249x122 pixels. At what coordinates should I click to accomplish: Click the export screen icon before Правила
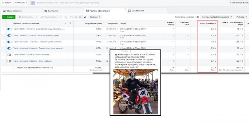[85, 17]
